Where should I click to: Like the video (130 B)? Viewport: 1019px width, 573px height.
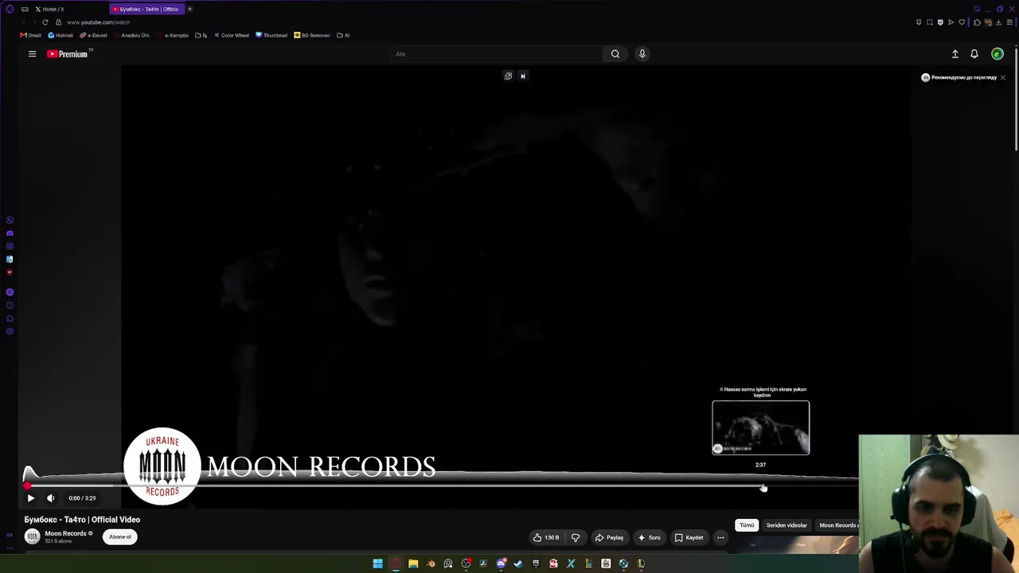546,537
